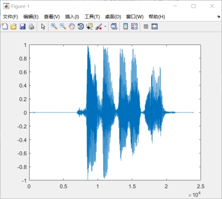Activate the Zoom Out magnifier tool
The width and height of the screenshot is (222, 199).
[63, 27]
